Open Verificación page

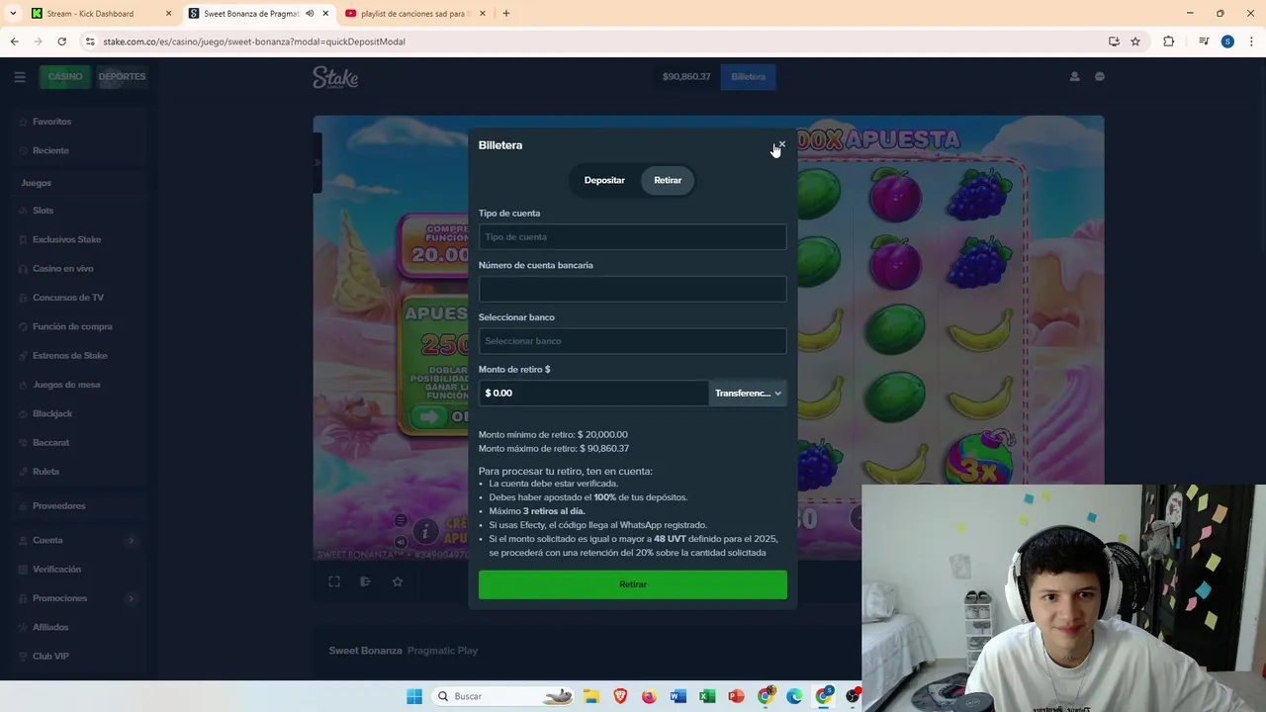(x=56, y=570)
